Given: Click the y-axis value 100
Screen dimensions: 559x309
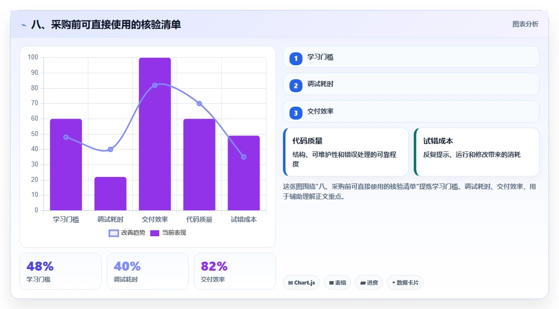Looking at the screenshot, I should click(x=33, y=57).
